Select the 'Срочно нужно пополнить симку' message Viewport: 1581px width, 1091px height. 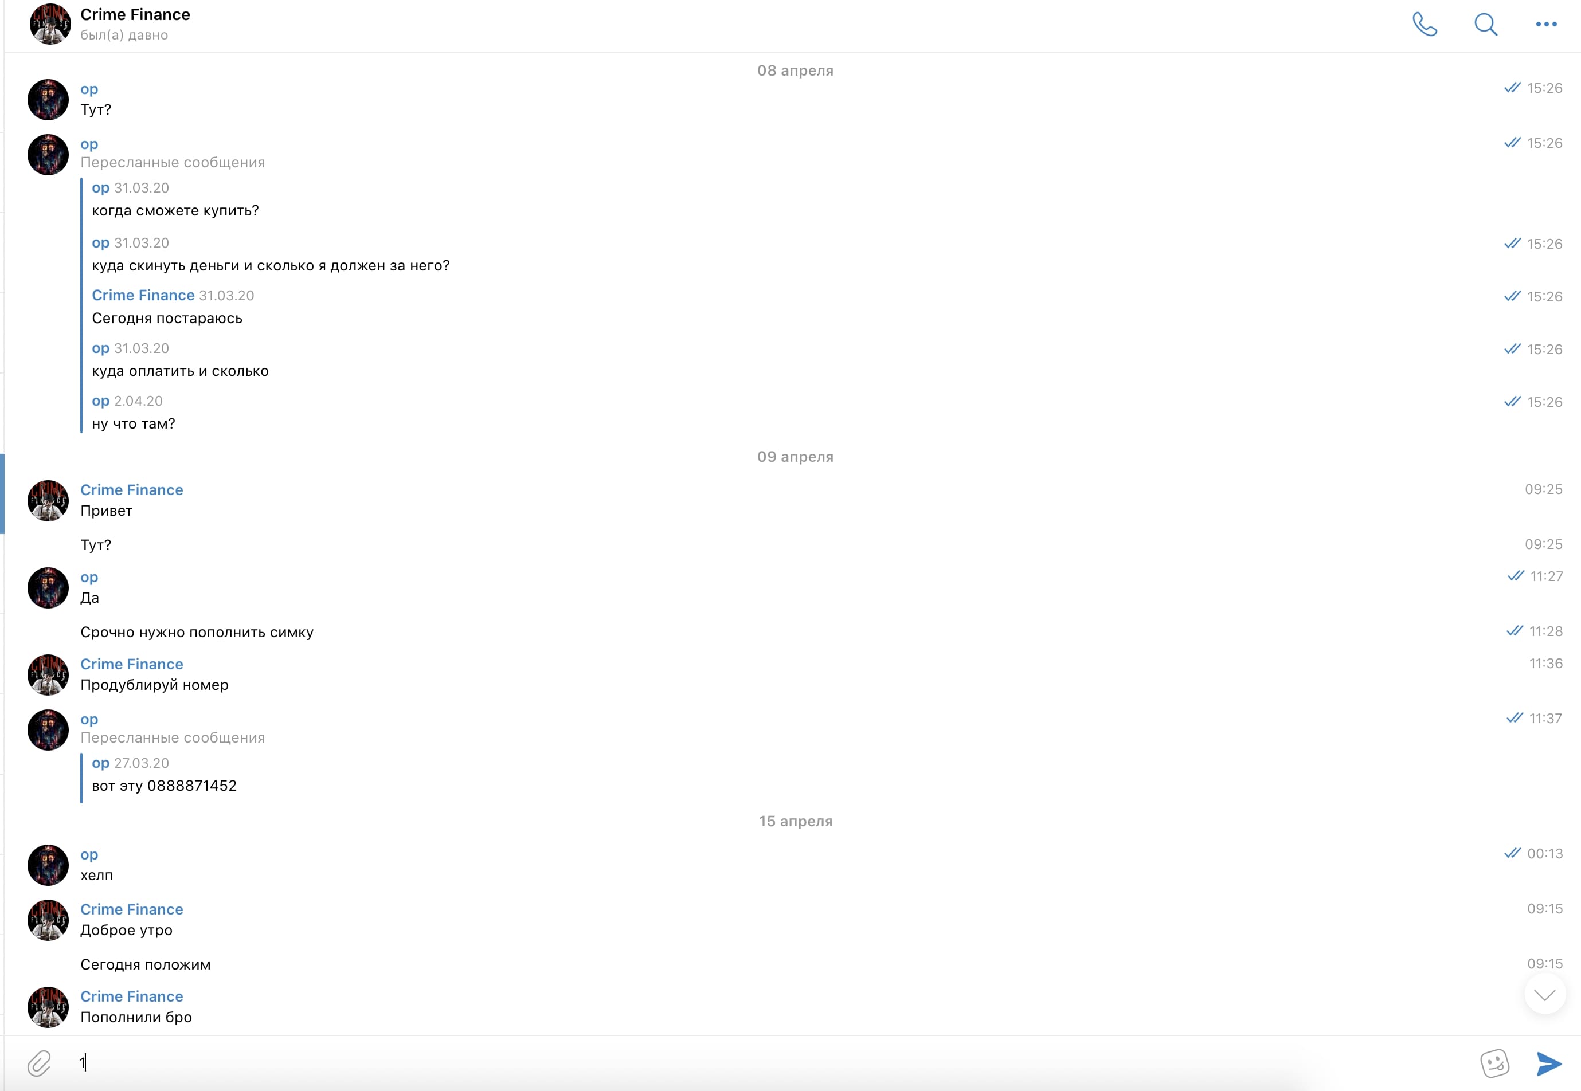197,633
